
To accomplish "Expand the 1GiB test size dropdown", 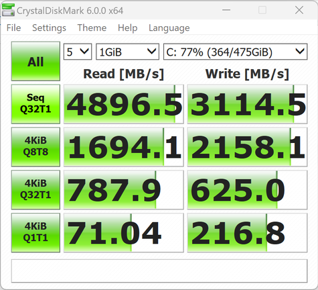I will click(127, 52).
